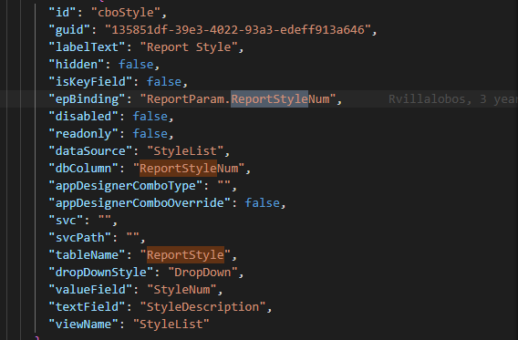This screenshot has width=518, height=340.
Task: Click the "labelText" key
Action: pyautogui.click(x=87, y=47)
